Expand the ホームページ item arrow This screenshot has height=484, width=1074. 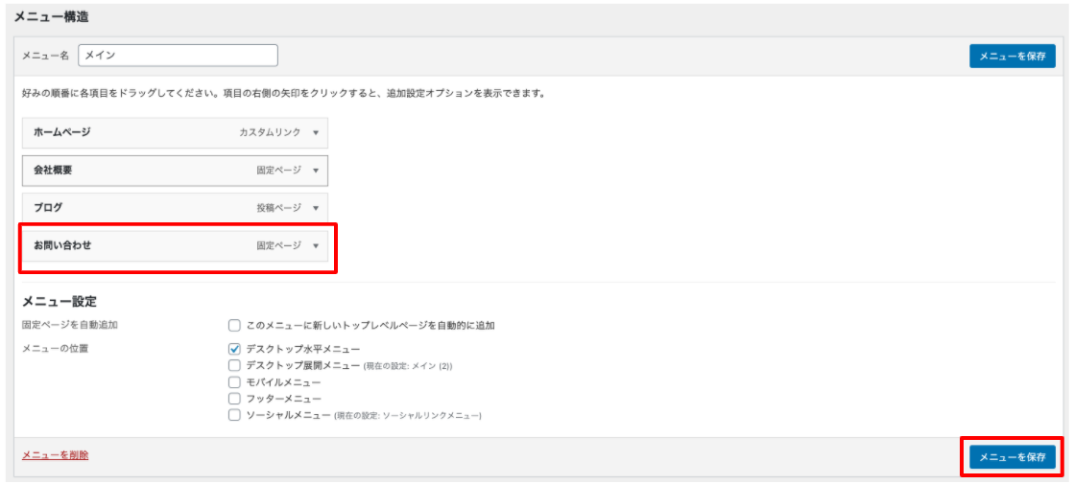[315, 133]
